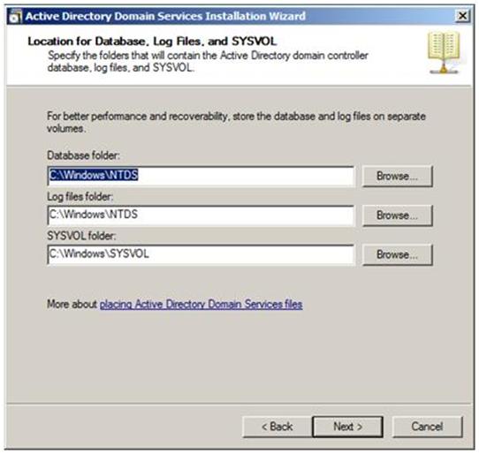The image size is (479, 454).
Task: Select the SYSVOL folder path field
Action: 201,254
